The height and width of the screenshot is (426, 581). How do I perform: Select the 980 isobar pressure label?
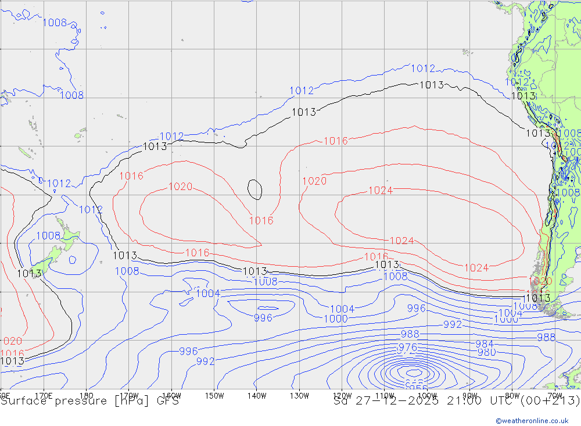click(486, 352)
